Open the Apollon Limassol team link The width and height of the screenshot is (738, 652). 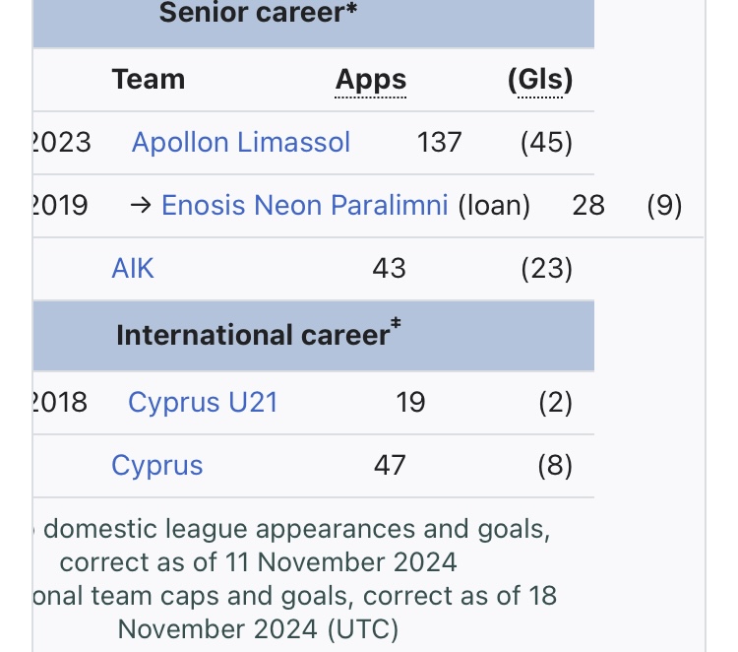pyautogui.click(x=241, y=143)
